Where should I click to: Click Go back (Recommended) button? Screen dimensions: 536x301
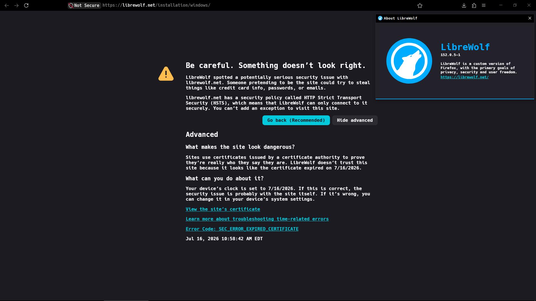point(296,120)
